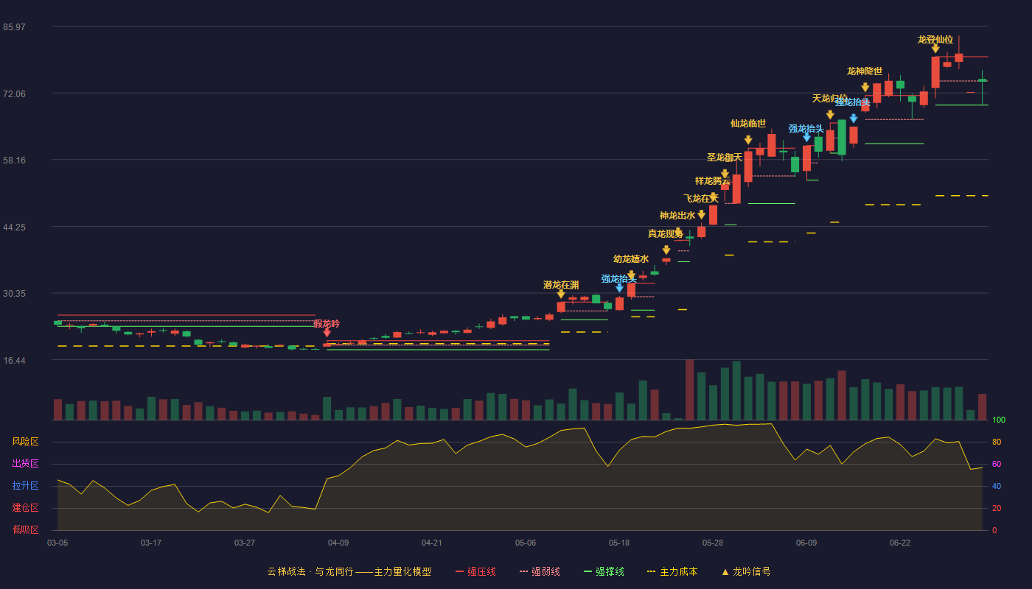Select the 龙登仙位 signal label

(935, 39)
